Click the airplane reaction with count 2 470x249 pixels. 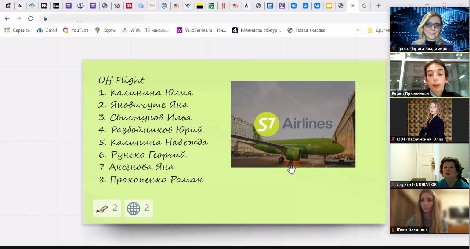pos(107,208)
